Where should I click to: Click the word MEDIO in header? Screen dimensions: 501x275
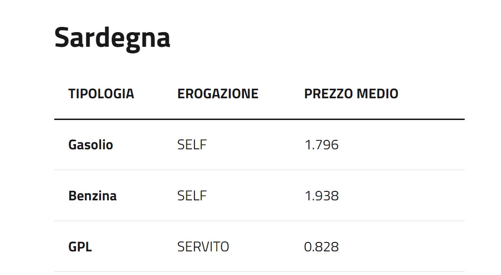pyautogui.click(x=377, y=94)
